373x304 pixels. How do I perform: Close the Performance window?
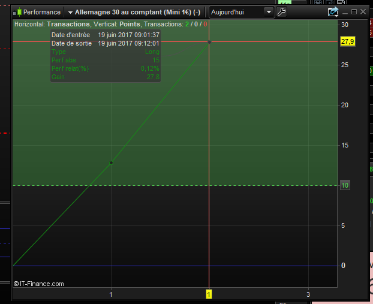pyautogui.click(x=363, y=12)
